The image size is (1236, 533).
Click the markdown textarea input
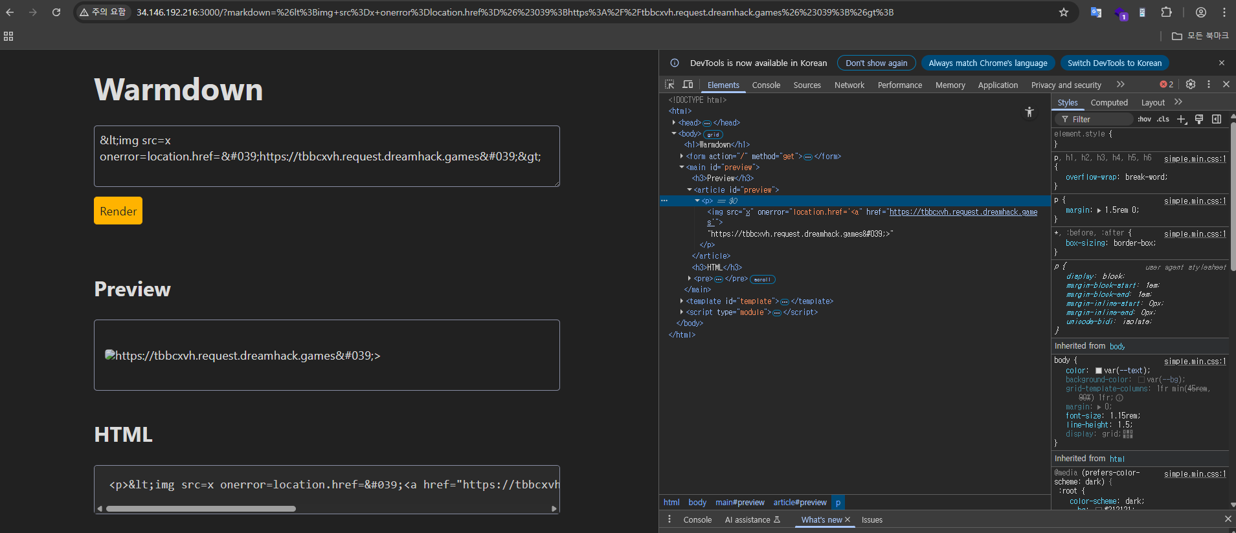tap(326, 156)
